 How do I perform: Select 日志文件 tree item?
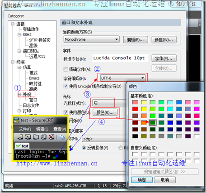31,105
